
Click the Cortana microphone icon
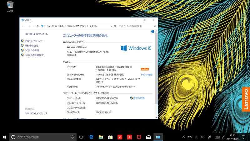tap(72, 137)
